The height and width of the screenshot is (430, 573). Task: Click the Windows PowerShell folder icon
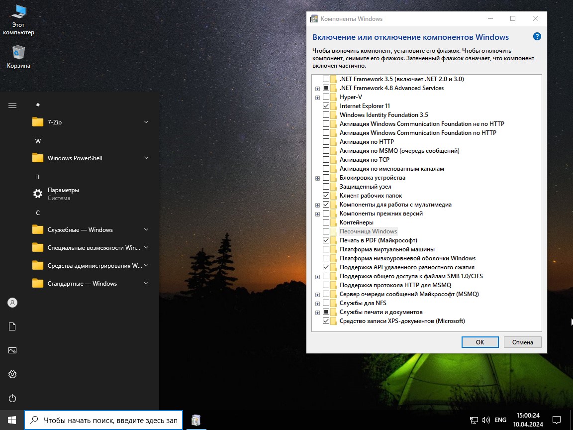coord(38,158)
